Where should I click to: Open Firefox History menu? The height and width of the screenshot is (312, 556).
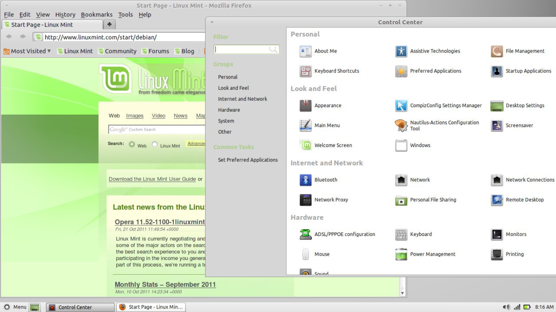click(x=65, y=14)
